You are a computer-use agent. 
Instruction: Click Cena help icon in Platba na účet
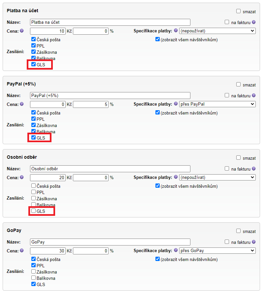coord(22,31)
